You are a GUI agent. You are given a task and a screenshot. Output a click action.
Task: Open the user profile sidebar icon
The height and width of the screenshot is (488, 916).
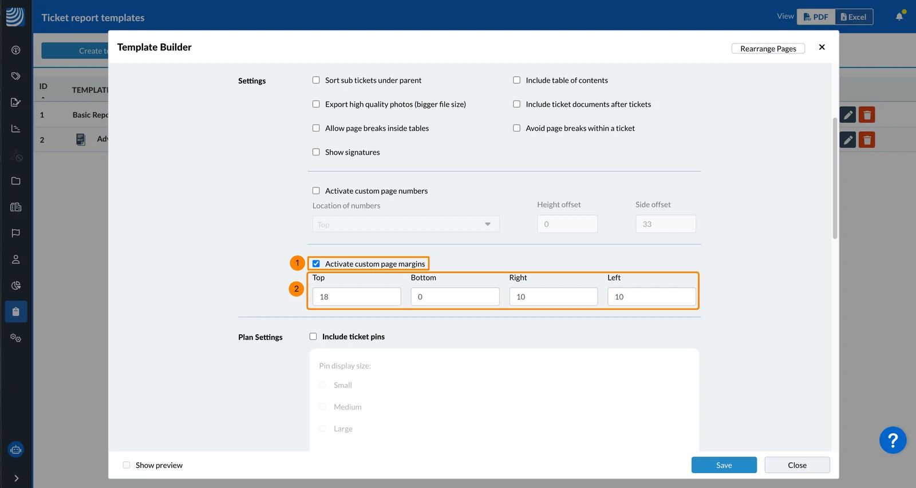16,259
